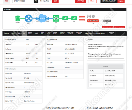This screenshot has width=132, height=110.
Task: Click the PORT value 8/9/16
Action: (x=67, y=58)
